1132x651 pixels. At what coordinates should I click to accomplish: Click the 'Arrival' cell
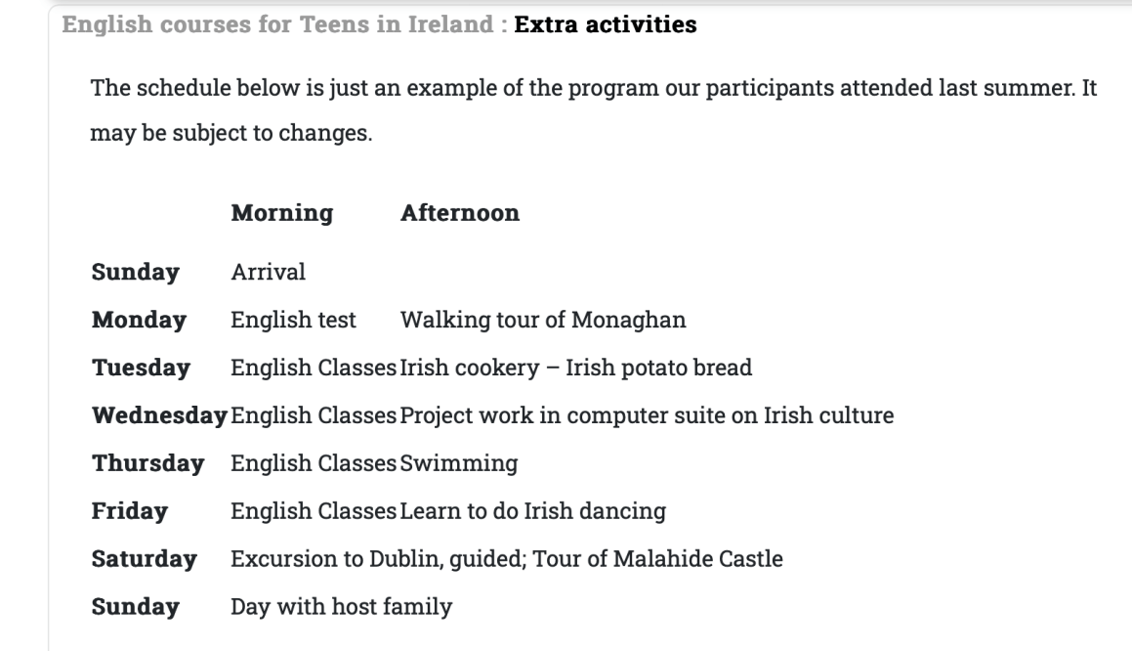268,273
